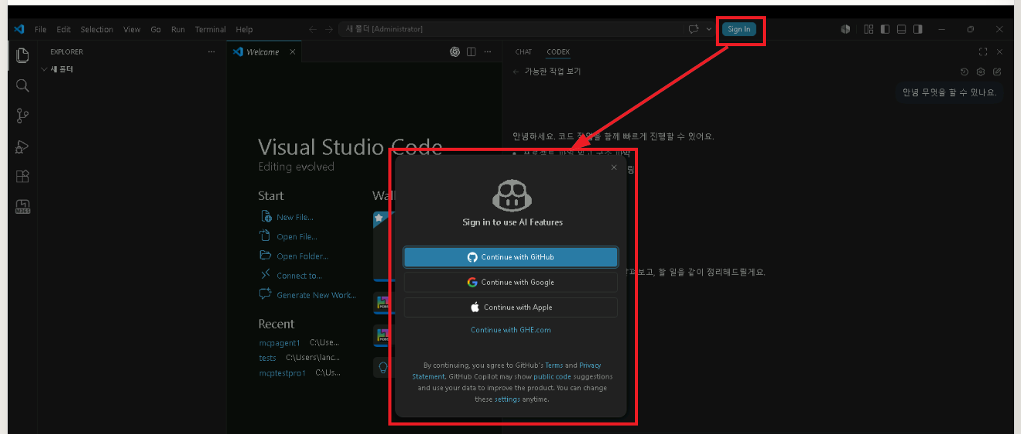Click the Open File... link
This screenshot has height=434, width=1021.
tap(297, 237)
